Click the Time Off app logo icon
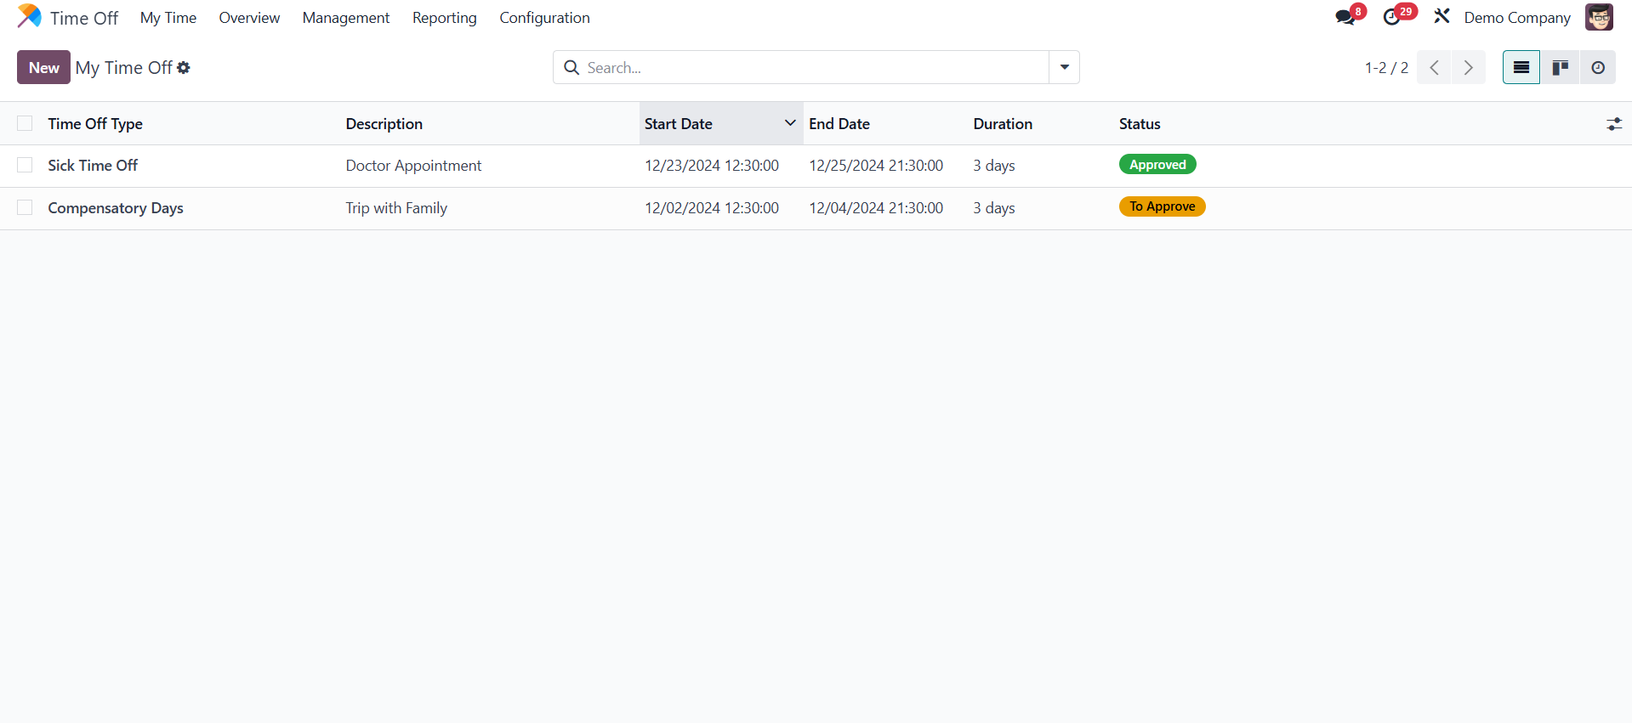Screen dimensions: 1632x723 [x=29, y=17]
